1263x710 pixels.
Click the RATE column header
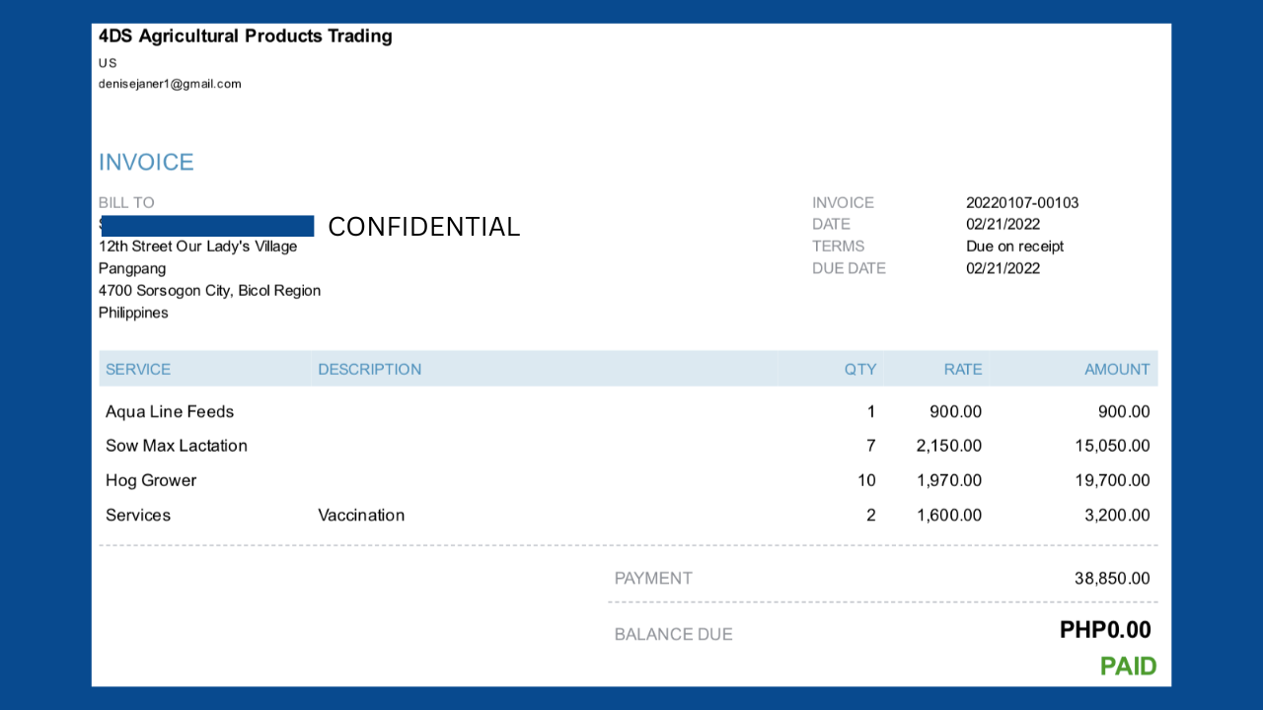[x=963, y=370]
